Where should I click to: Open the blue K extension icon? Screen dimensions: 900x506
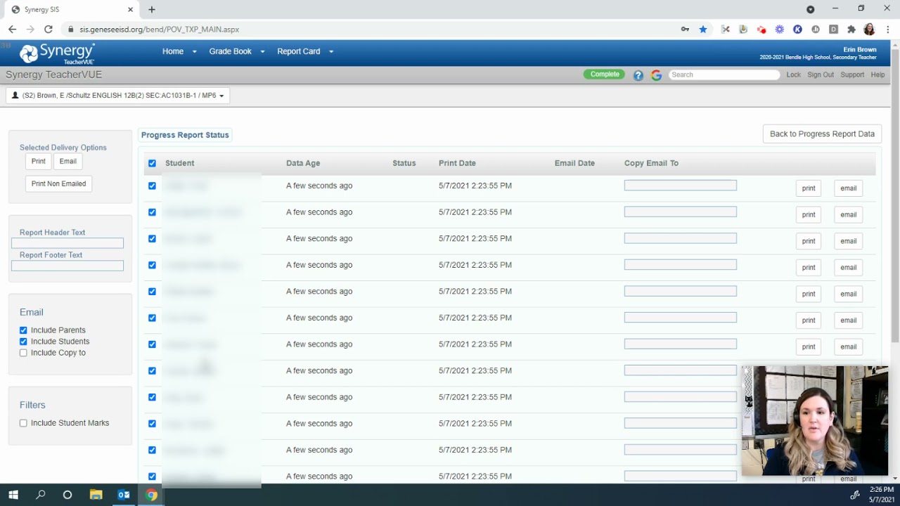[x=797, y=30]
